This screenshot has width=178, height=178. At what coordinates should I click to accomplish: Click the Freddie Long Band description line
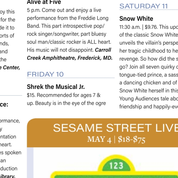pyautogui.click(x=68, y=18)
